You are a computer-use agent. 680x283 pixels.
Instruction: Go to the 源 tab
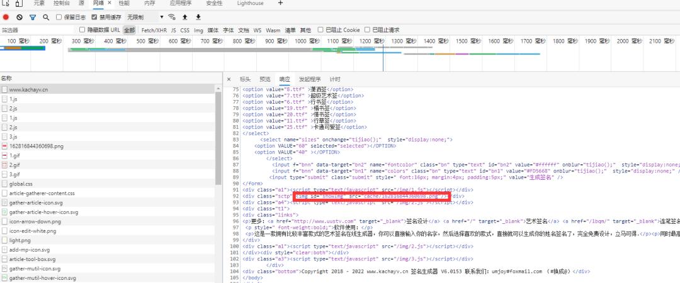pos(81,3)
